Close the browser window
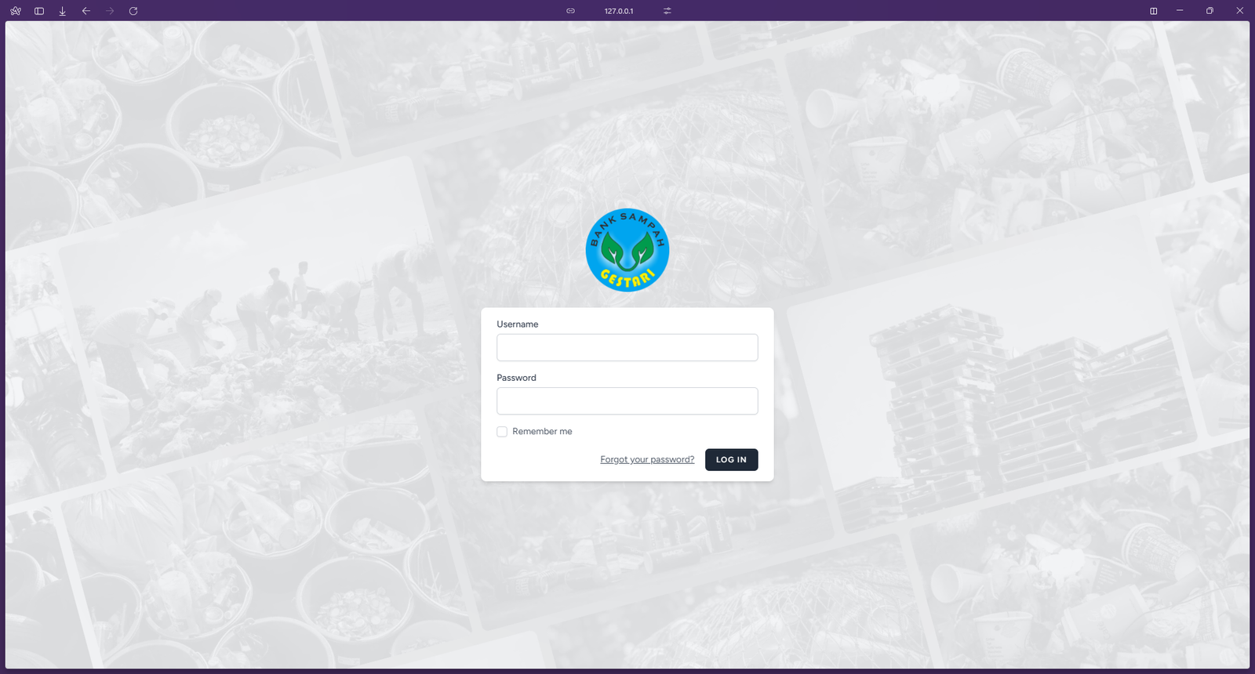 coord(1240,11)
